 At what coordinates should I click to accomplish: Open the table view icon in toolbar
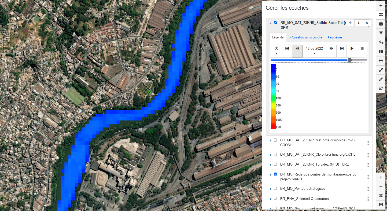(381, 24)
